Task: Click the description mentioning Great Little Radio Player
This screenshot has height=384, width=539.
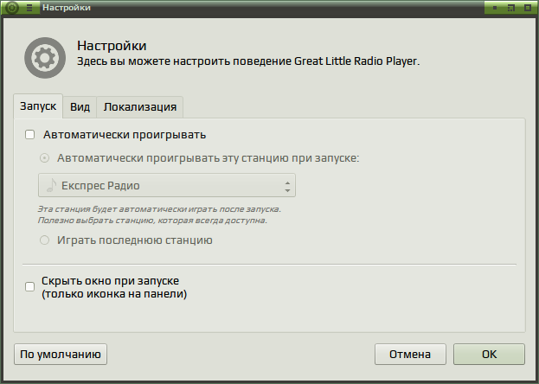Action: pyautogui.click(x=248, y=61)
